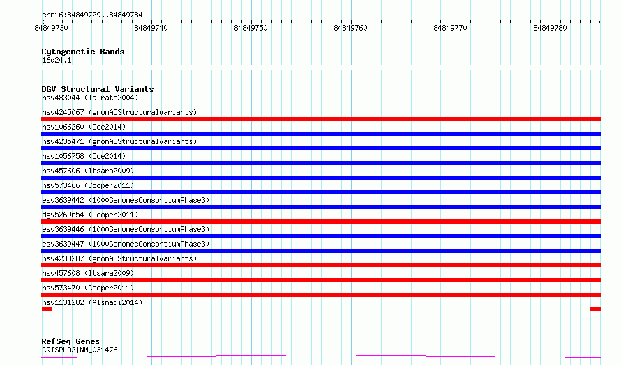This screenshot has width=621, height=365.
Task: Click the blue bar under esv3639446
Action: [x=321, y=236]
